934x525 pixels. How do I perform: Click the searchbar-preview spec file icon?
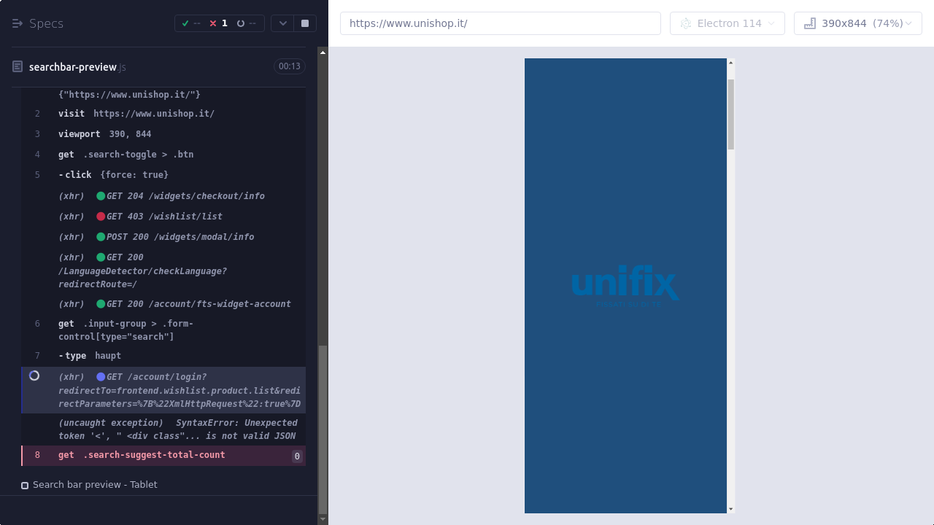[18, 67]
